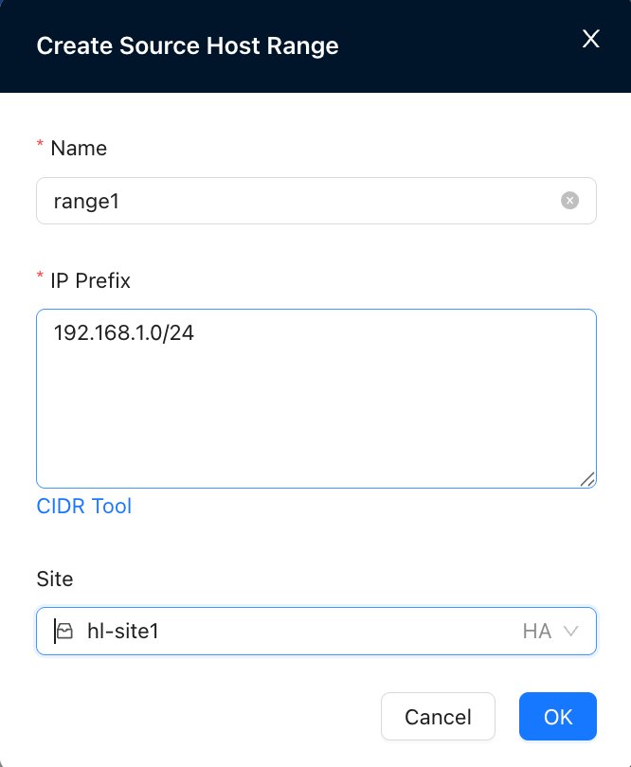Expand the Site dropdown chevron
This screenshot has width=631, height=767.
point(570,631)
